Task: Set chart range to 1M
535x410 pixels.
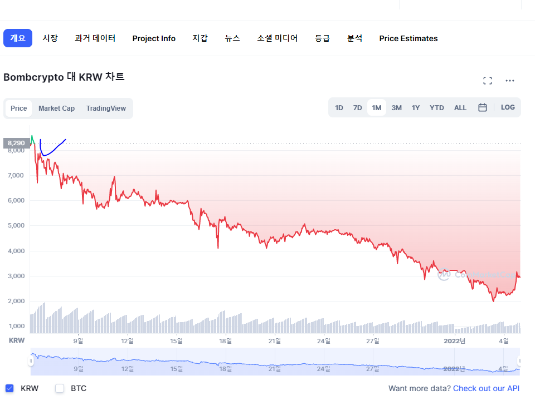Action: click(377, 107)
